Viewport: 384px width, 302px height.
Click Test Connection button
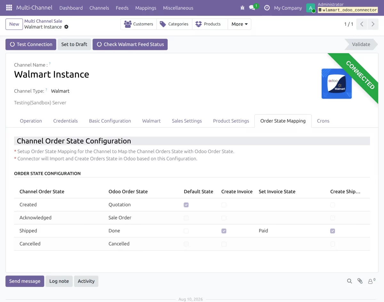pos(31,44)
